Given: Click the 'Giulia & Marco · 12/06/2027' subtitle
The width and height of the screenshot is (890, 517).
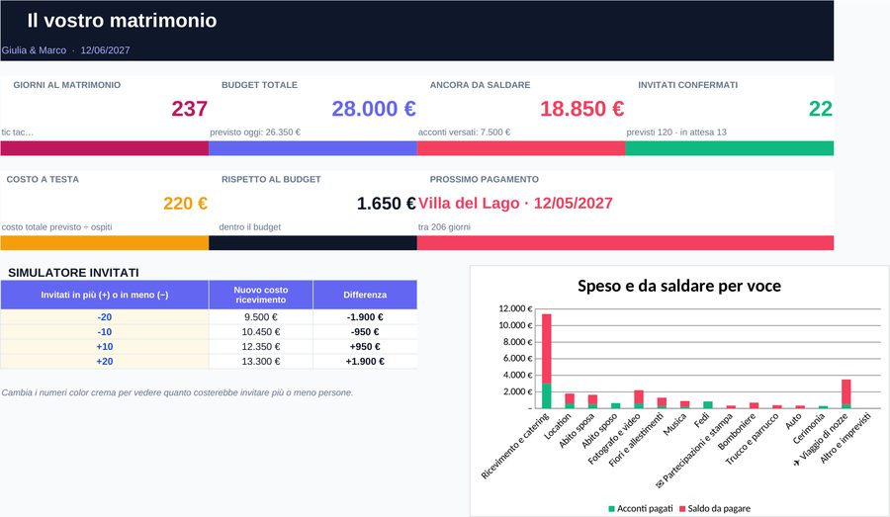Looking at the screenshot, I should [x=65, y=50].
